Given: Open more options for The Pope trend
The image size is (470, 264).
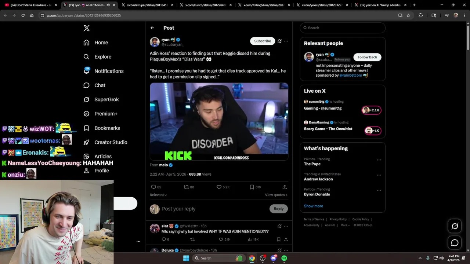Looking at the screenshot, I should tap(379, 160).
